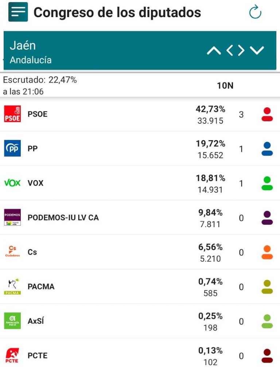Open the blue PP deputies person icon
This screenshot has width=280, height=371.
[267, 149]
